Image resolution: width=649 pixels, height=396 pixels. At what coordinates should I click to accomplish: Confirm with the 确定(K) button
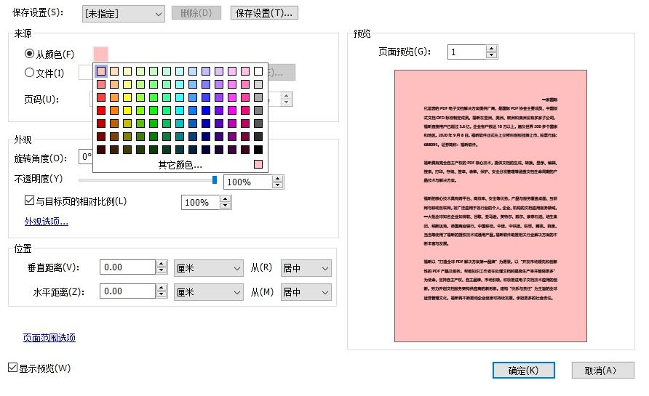point(524,371)
